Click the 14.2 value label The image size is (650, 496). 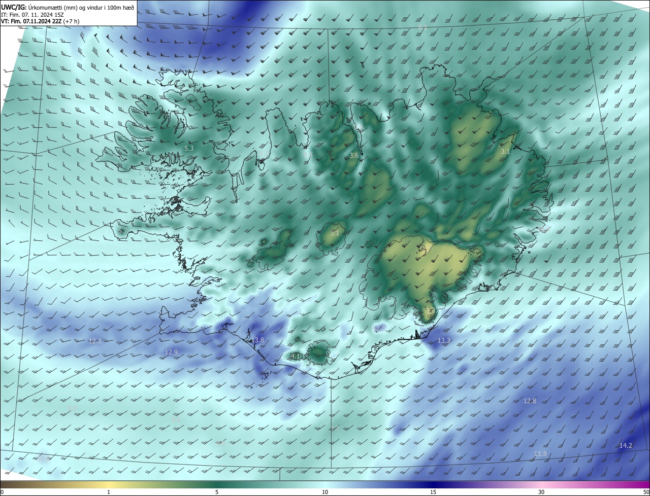(626, 445)
